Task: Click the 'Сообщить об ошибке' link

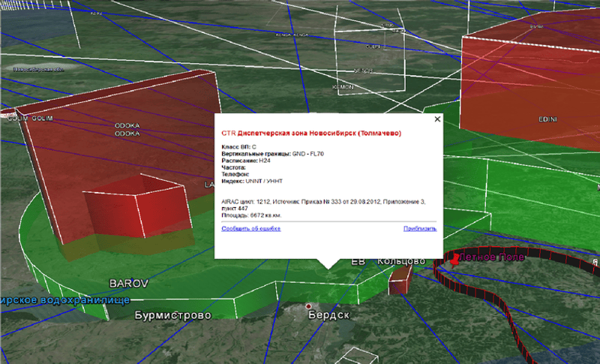Action: [250, 228]
